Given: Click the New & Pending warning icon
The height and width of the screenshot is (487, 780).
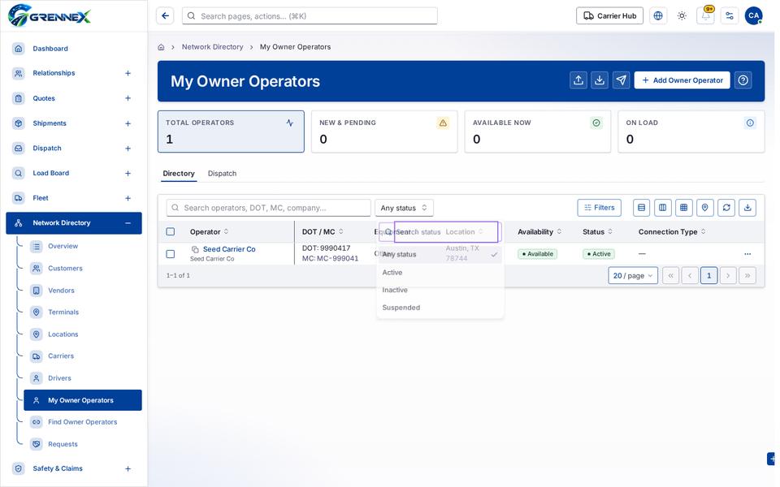Looking at the screenshot, I should point(443,123).
